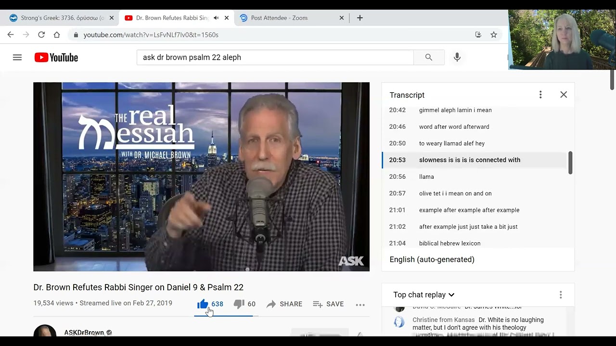Open the ASKDrBrown channel link

click(x=84, y=333)
